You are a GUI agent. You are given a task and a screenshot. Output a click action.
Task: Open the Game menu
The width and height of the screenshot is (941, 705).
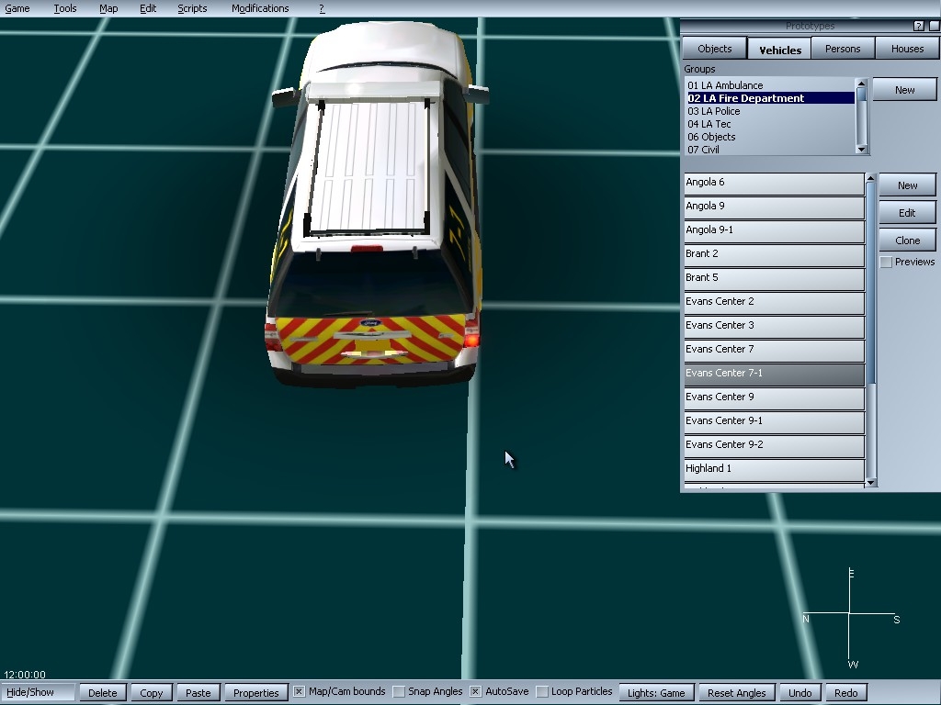pos(17,8)
